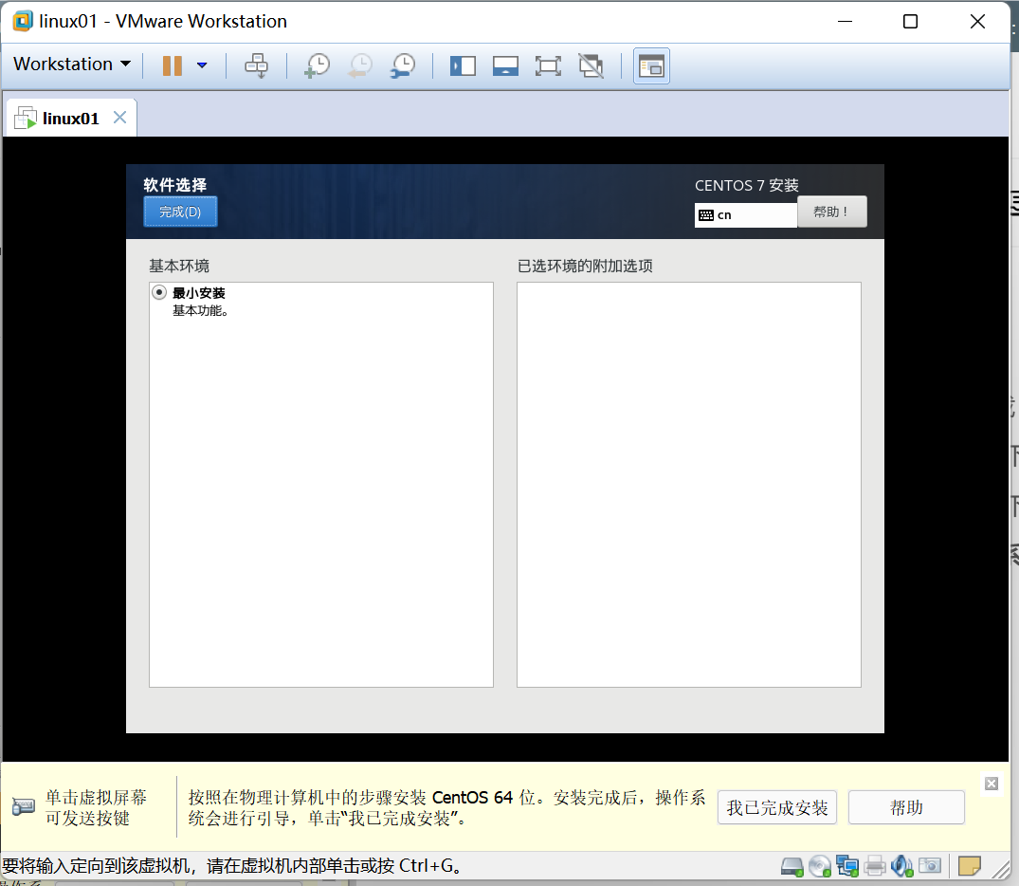The height and width of the screenshot is (886, 1019).
Task: Toggle the Unity/stretch guest display icon
Action: click(x=591, y=65)
